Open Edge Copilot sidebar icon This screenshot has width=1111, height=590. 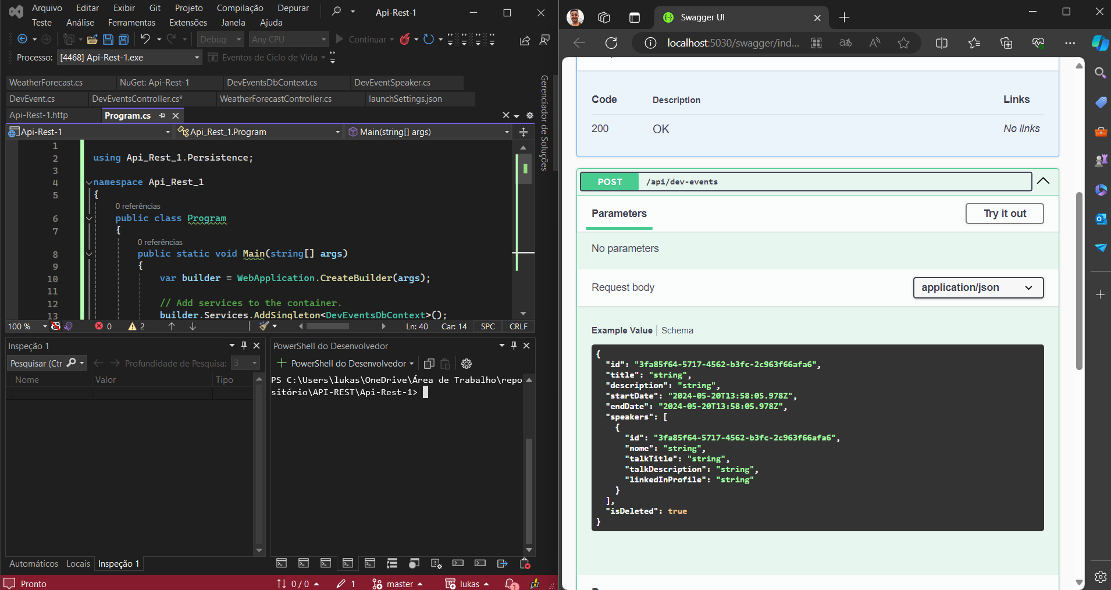point(1099,43)
